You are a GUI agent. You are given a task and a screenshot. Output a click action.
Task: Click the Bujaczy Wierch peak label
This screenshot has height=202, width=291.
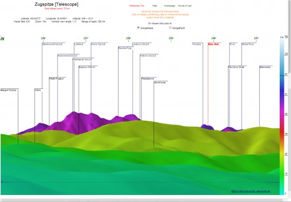click(87, 67)
